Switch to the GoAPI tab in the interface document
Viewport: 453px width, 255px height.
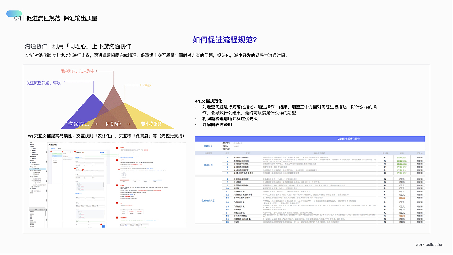pyautogui.click(x=52, y=148)
